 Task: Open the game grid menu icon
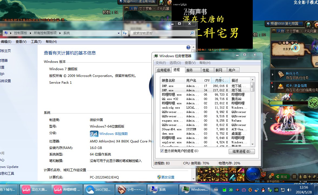(x=294, y=177)
